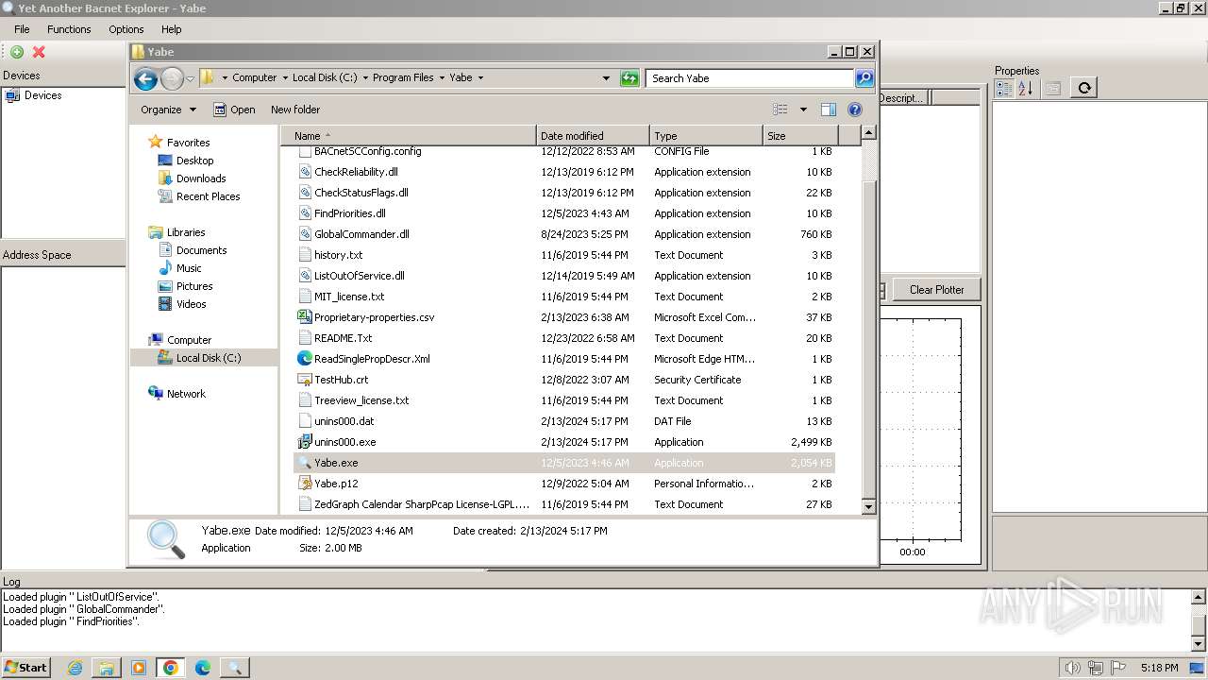Select Proprietary-properties.csv Excel file
The image size is (1208, 680).
564,317
